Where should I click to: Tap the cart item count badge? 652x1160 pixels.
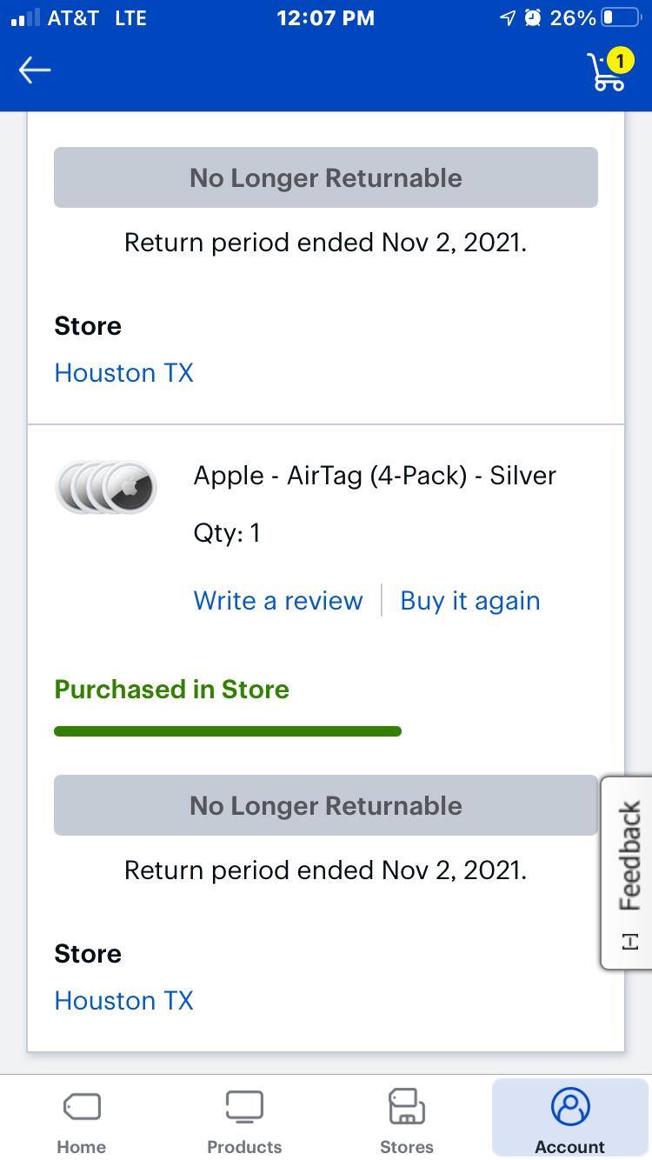coord(620,61)
